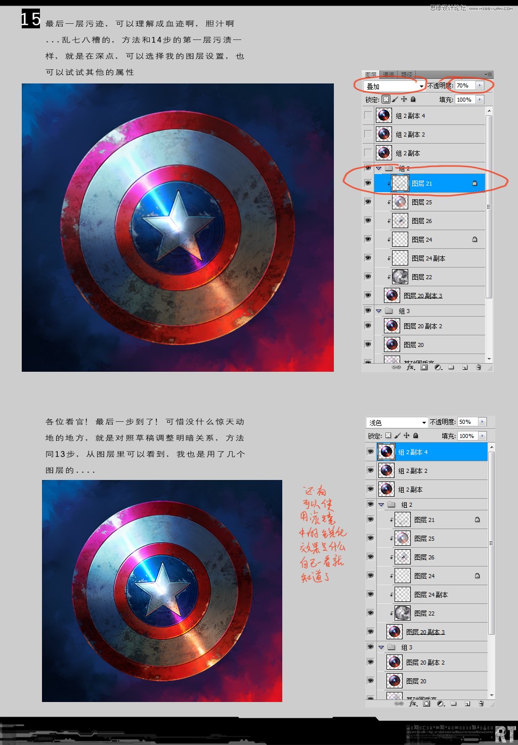The width and height of the screenshot is (518, 745).
Task: Add layer mask in lower Layers panel
Action: click(x=427, y=703)
